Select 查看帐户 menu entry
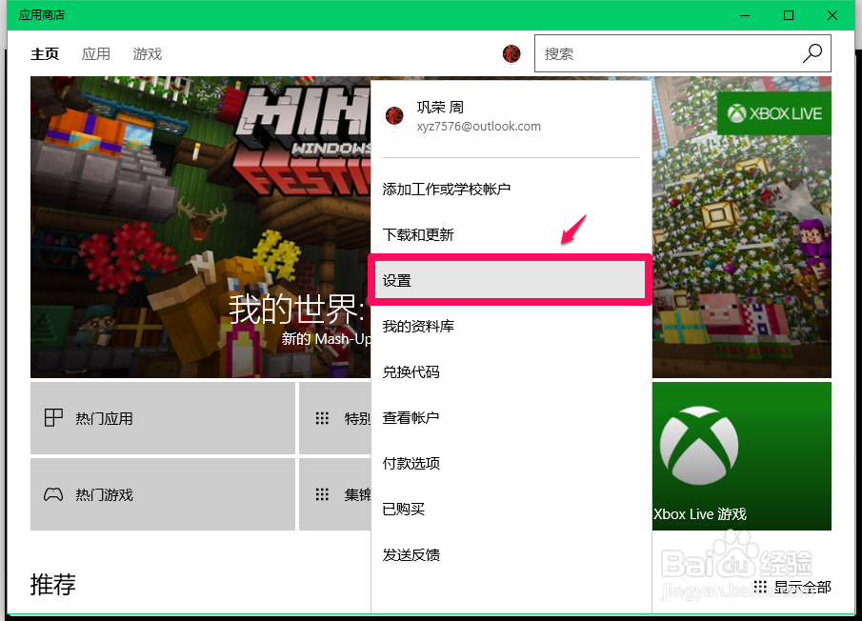Viewport: 862px width, 621px height. click(x=511, y=418)
